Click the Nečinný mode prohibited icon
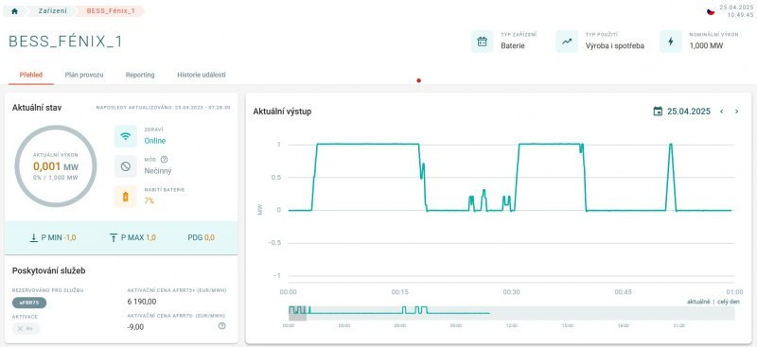Screen dimensions: 757x347 point(126,166)
